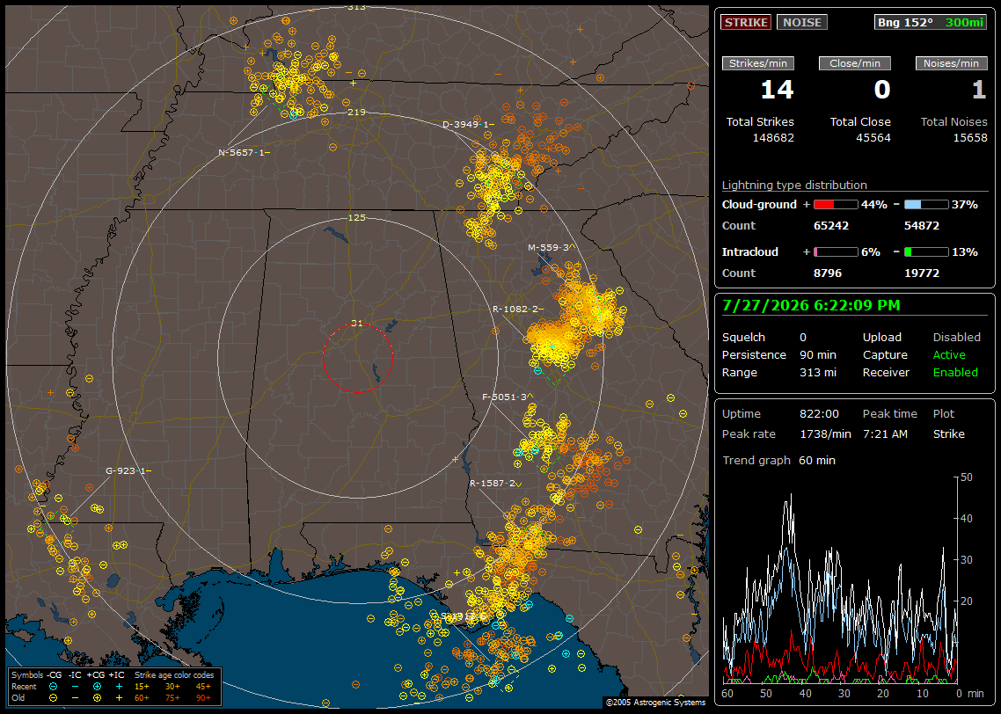The width and height of the screenshot is (1001, 714).
Task: Click the positive cloud-ground red bar
Action: coord(836,205)
